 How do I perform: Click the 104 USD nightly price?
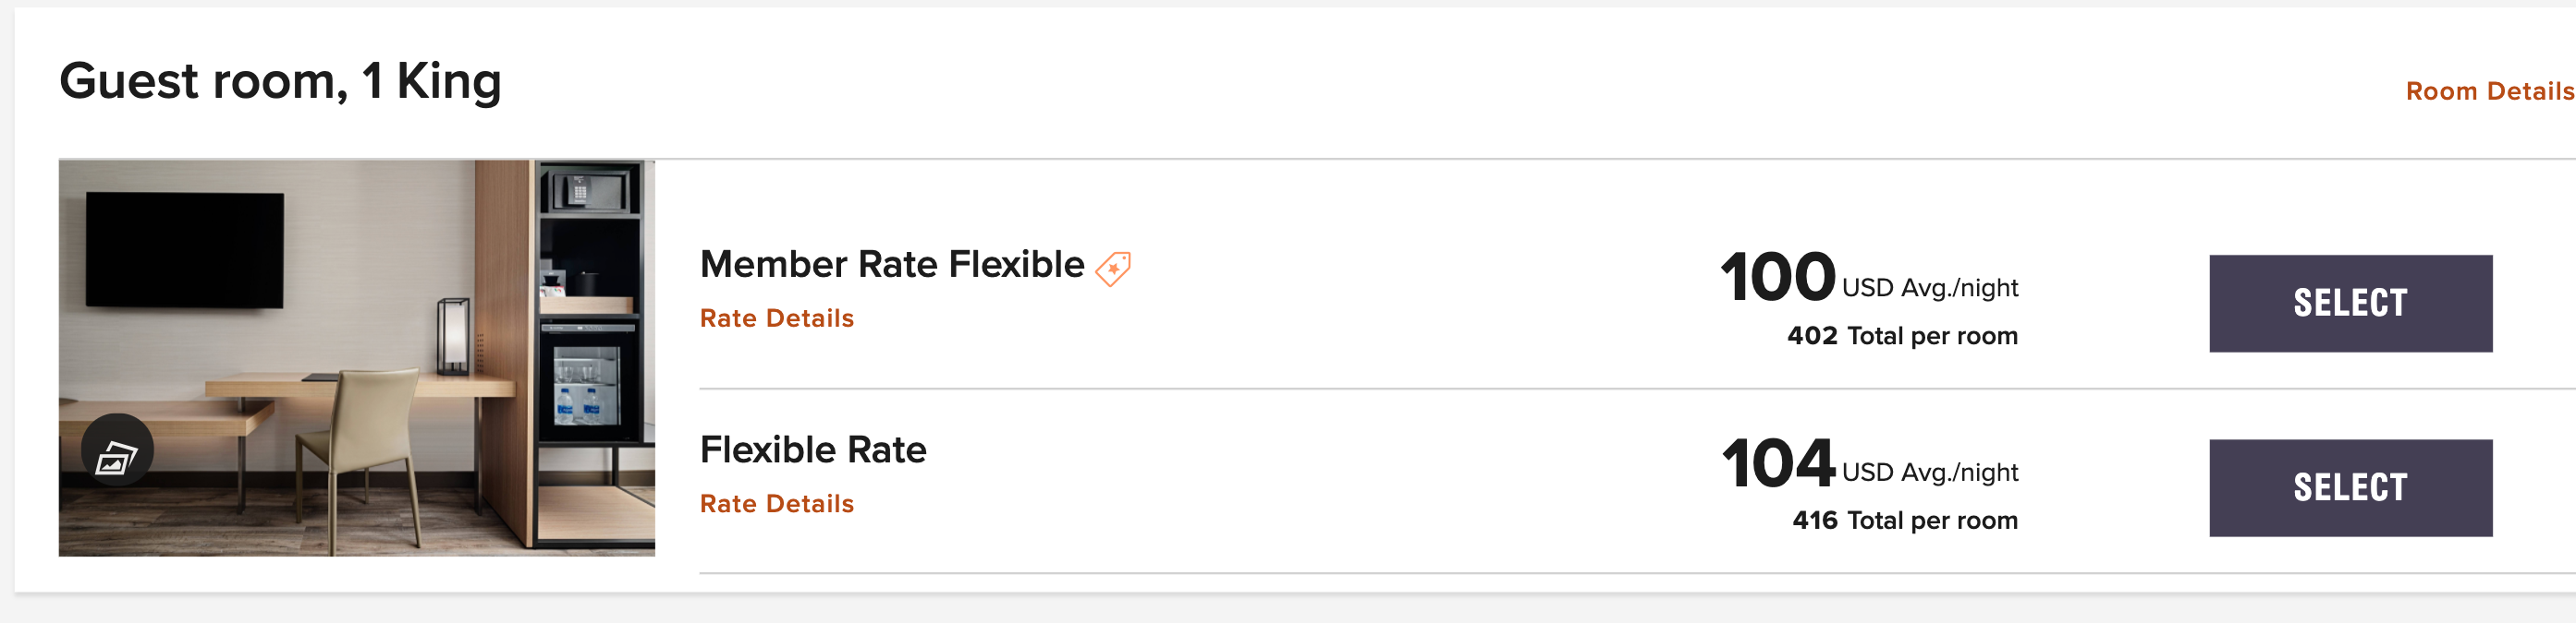point(1777,463)
